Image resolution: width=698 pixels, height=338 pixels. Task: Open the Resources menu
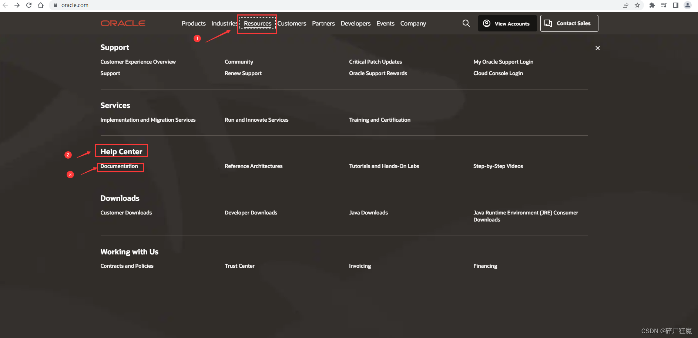(258, 24)
